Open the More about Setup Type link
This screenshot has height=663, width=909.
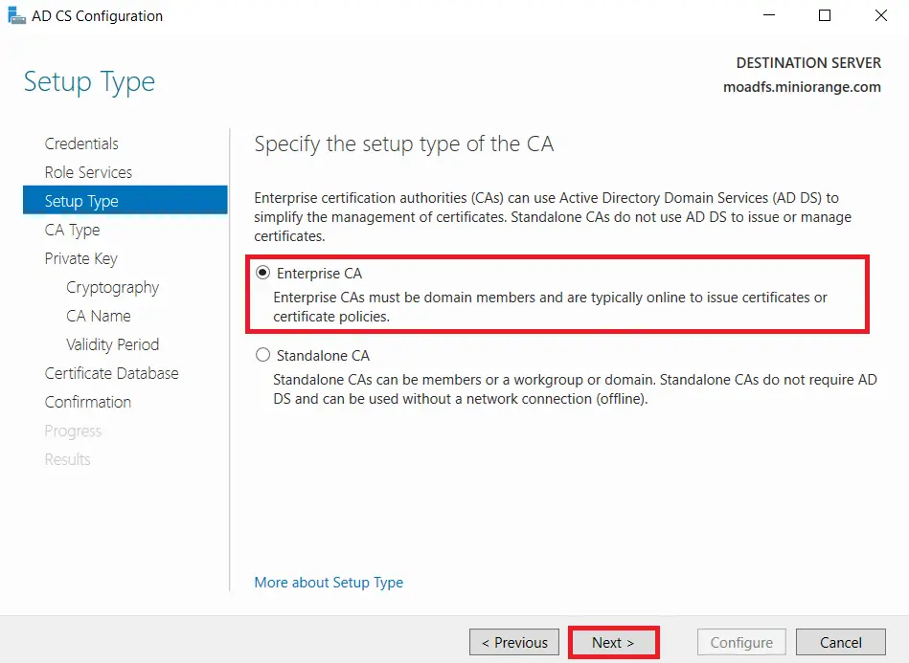[x=329, y=582]
